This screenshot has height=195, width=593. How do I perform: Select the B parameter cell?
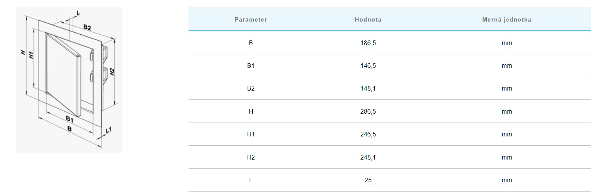pos(251,43)
